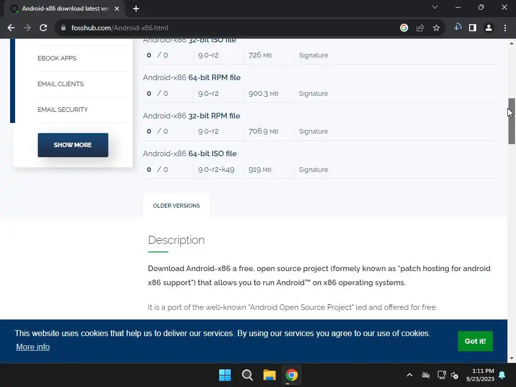Image resolution: width=516 pixels, height=387 pixels.
Task: Toggle the browser side panel
Action: click(x=473, y=28)
